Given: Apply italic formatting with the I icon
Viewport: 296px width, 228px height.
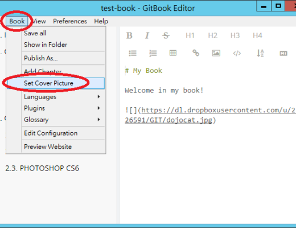Looking at the screenshot, I should pos(147,35).
